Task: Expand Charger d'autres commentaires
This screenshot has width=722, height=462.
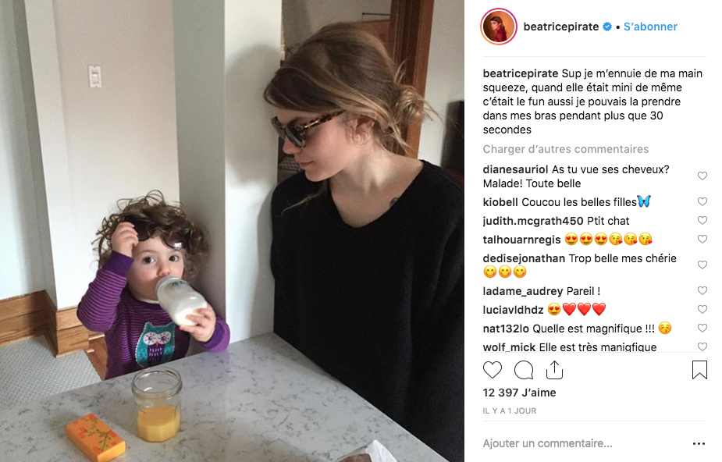Action: pos(565,149)
